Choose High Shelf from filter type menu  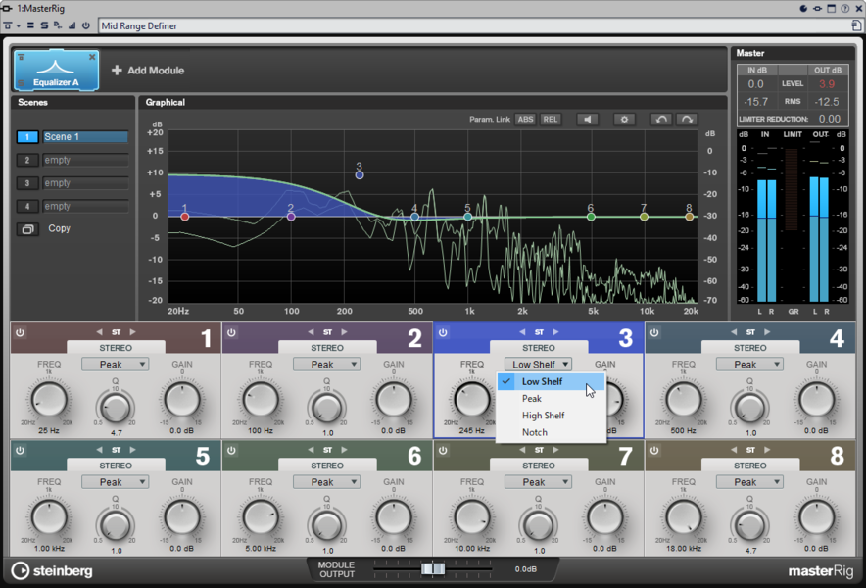551,416
